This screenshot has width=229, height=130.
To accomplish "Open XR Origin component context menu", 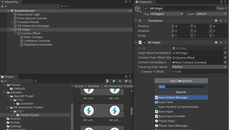I will click(226, 43).
